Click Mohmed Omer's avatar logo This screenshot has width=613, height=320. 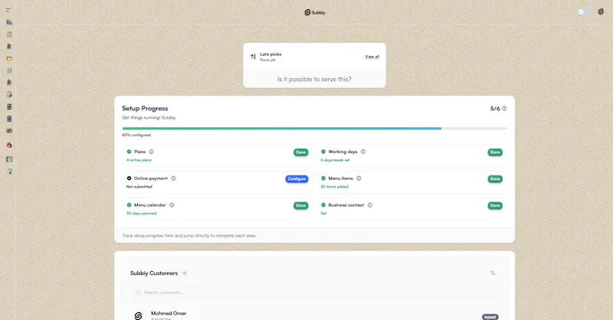pyautogui.click(x=138, y=315)
